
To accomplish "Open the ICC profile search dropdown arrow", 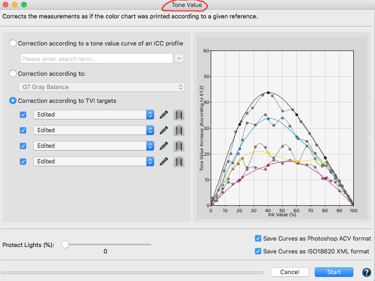I will coord(179,58).
